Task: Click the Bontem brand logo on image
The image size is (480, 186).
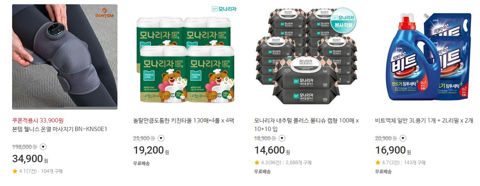Action: tap(105, 12)
